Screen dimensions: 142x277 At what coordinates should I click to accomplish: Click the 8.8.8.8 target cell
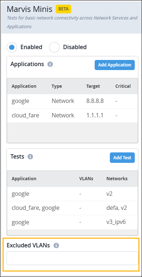click(x=95, y=101)
